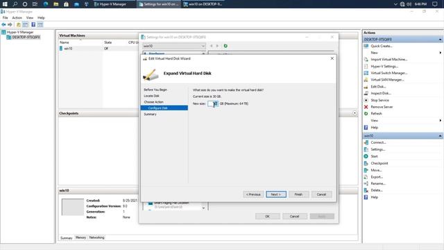Switch to the Memory tab

tap(80, 237)
